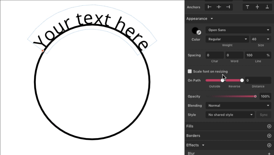Image resolution: width=274 pixels, height=155 pixels.
Task: Select the horizontal center anchor
Action: pos(219,7)
